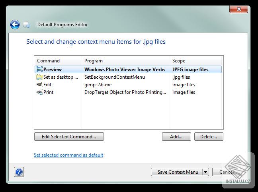Screen dimensions: 258x192
Task: Click 'Windows Photo Viewer Image Verbs' cell
Action: 125,70
